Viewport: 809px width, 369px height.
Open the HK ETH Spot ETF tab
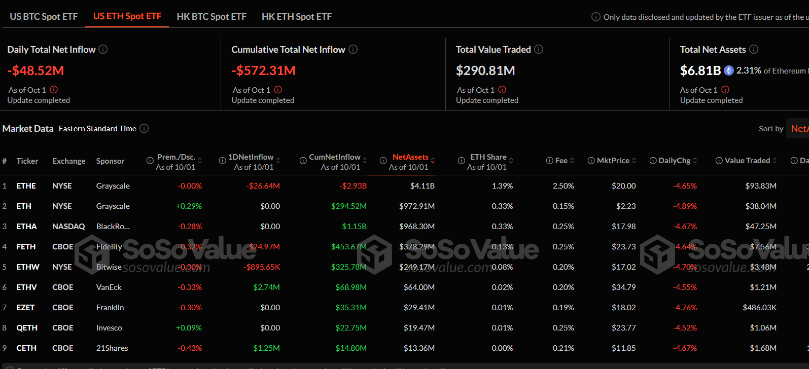tap(297, 17)
